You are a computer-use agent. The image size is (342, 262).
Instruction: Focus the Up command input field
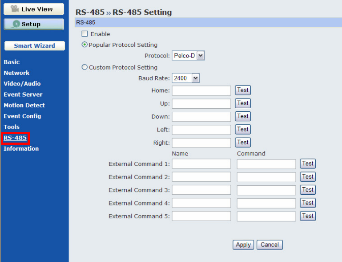tap(201, 103)
